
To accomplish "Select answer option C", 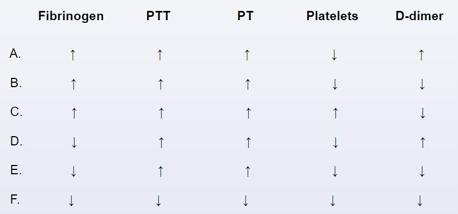I will pyautogui.click(x=16, y=112).
